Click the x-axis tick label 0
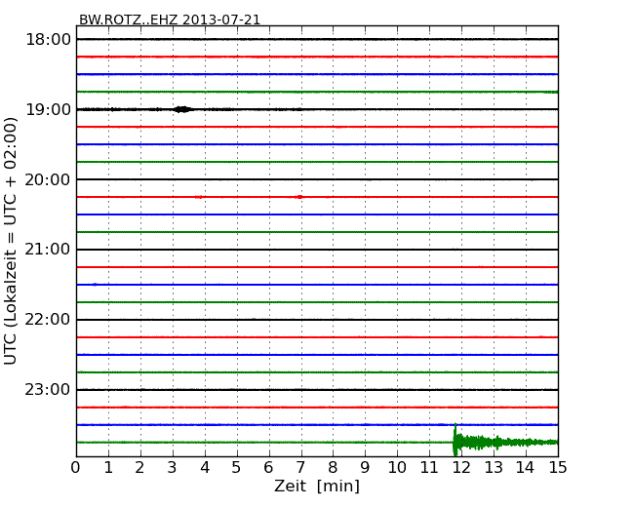Screen dimensions: 634x507 pyautogui.click(x=76, y=467)
